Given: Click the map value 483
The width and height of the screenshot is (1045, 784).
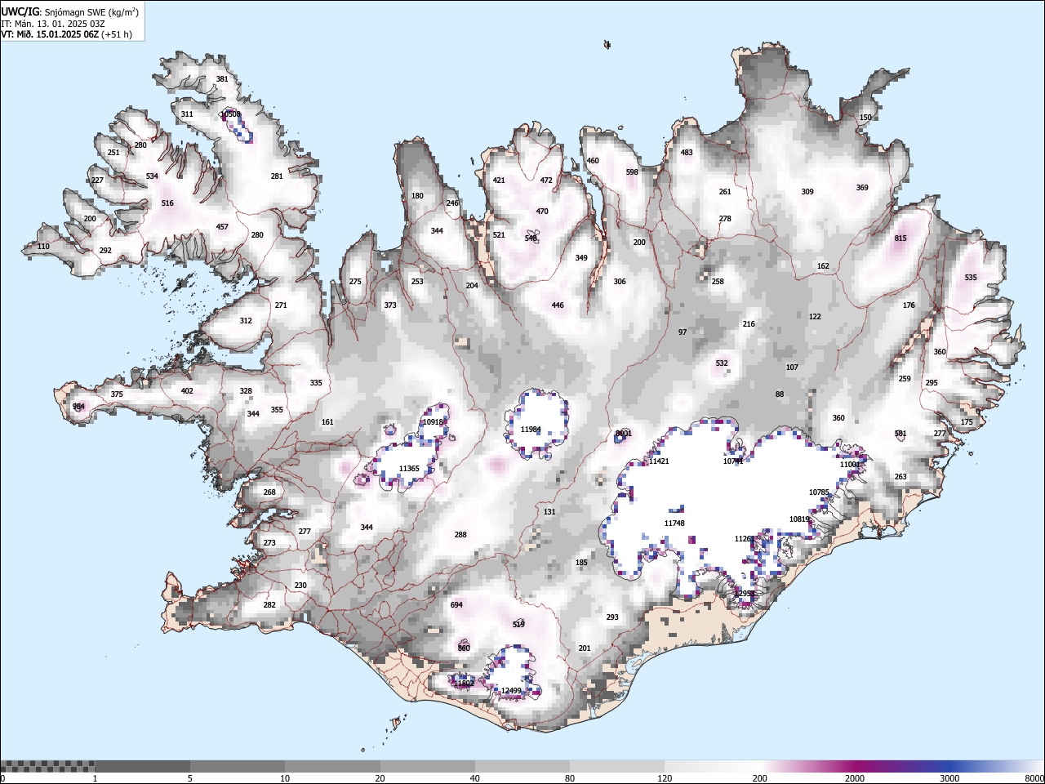Looking at the screenshot, I should pyautogui.click(x=687, y=153).
